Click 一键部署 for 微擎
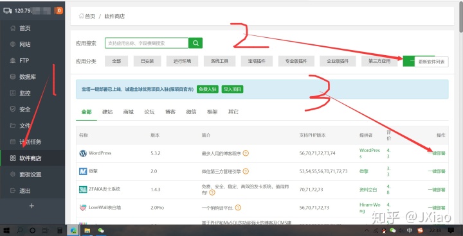The height and width of the screenshot is (236, 463). click(437, 171)
